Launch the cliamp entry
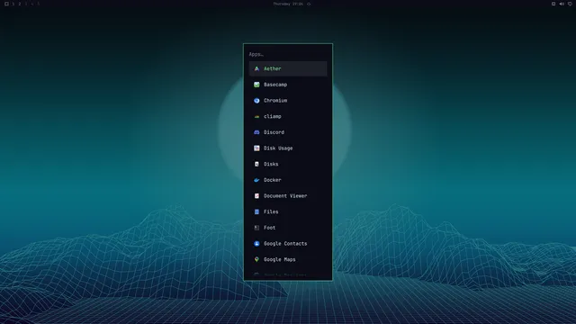This screenshot has width=576, height=324. 288,116
